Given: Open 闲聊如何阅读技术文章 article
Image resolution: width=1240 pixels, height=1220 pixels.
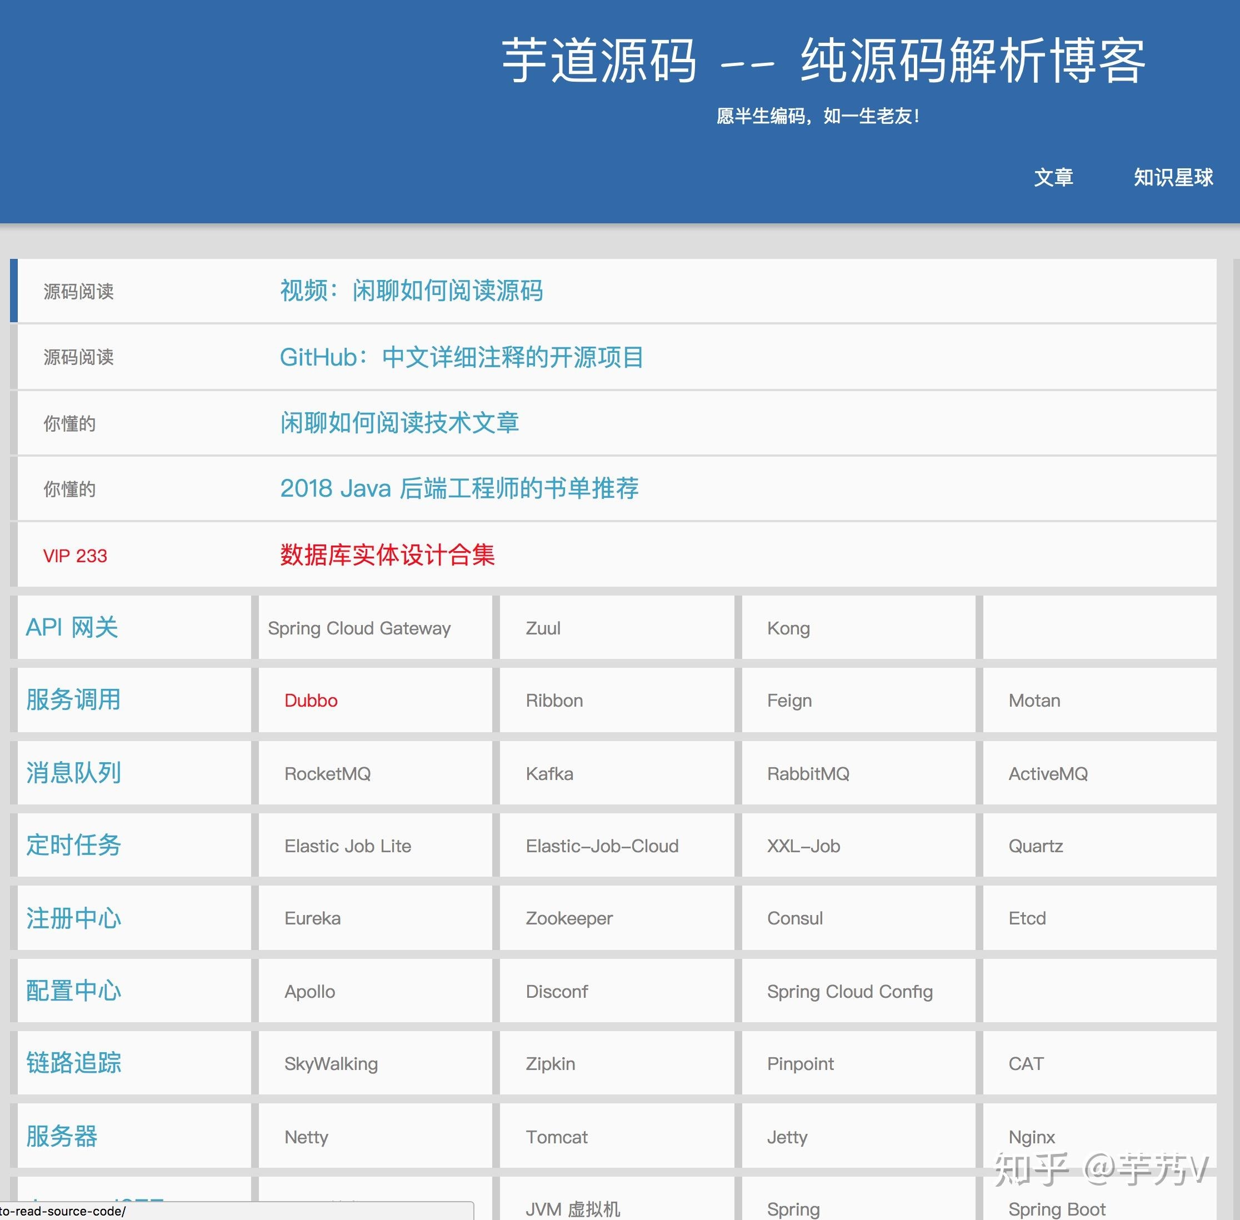Looking at the screenshot, I should point(400,423).
